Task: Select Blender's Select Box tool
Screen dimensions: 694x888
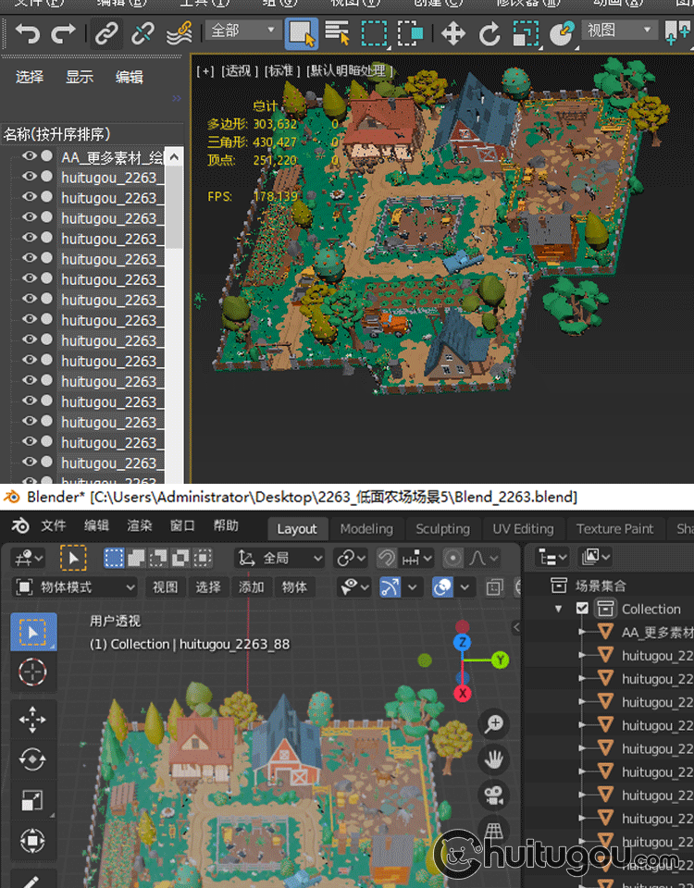Action: 33,632
